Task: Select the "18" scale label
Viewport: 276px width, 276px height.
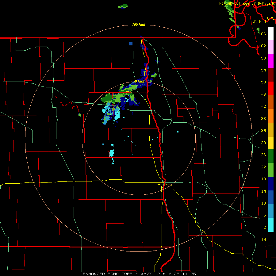Action: (263, 179)
